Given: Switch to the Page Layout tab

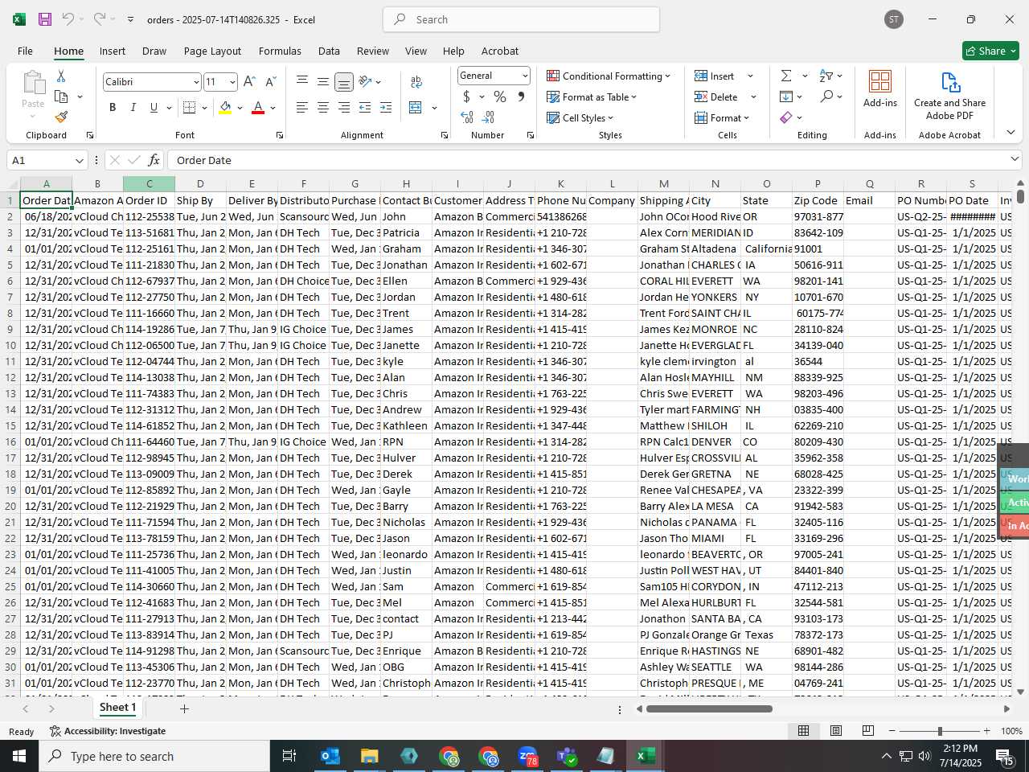Looking at the screenshot, I should tap(212, 51).
